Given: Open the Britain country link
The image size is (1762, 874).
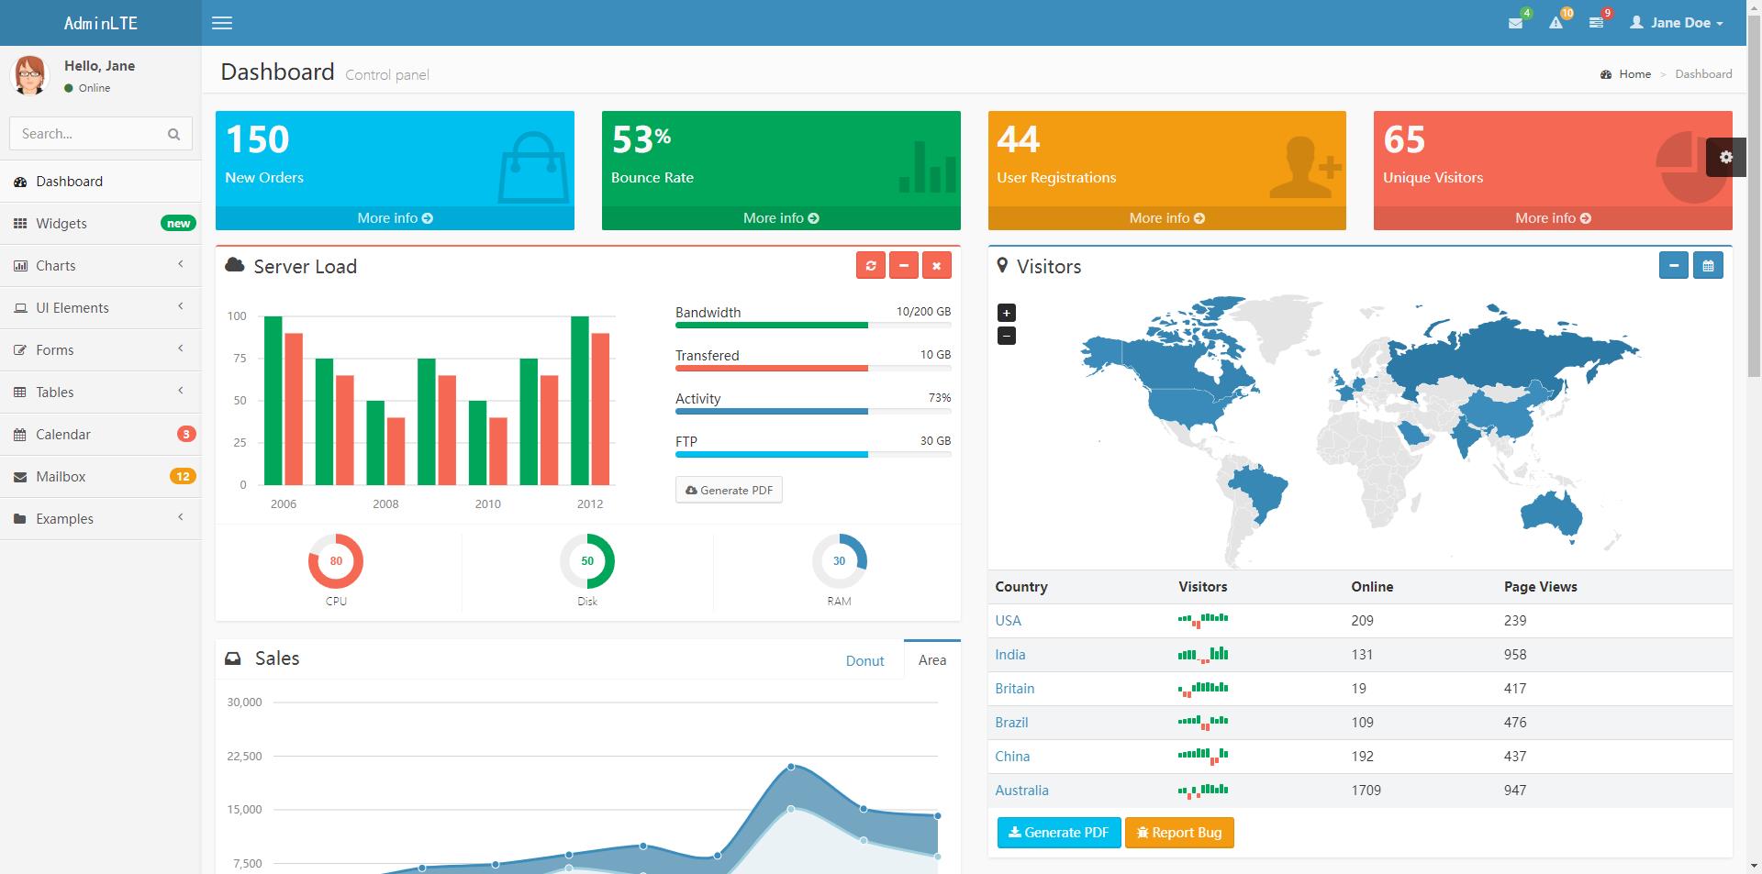Looking at the screenshot, I should 1015,689.
